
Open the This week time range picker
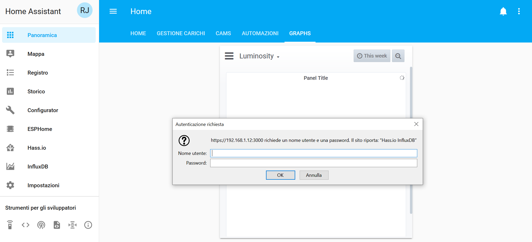372,56
